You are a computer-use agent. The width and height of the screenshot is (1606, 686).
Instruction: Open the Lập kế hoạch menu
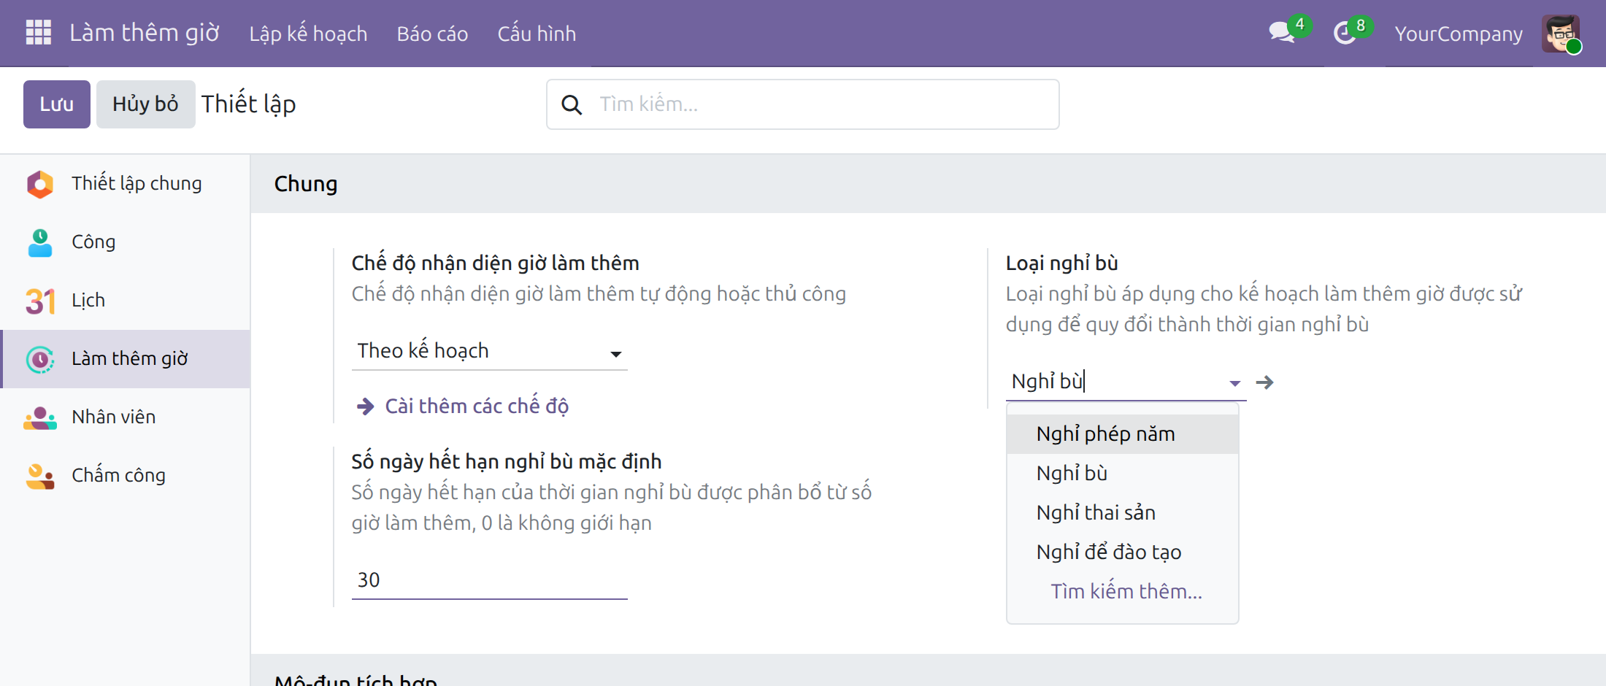[x=308, y=34]
